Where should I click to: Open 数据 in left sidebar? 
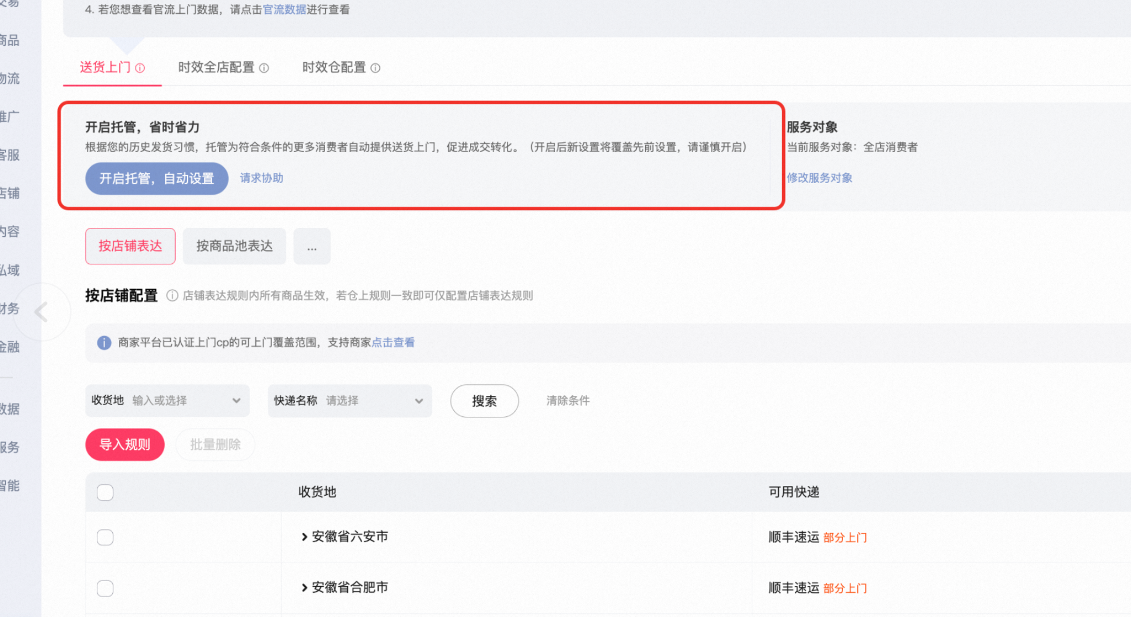(x=9, y=409)
